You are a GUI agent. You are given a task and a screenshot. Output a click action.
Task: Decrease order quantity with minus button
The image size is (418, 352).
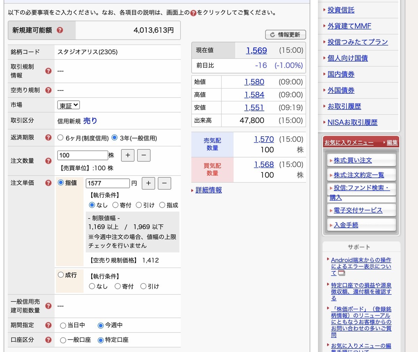click(144, 155)
